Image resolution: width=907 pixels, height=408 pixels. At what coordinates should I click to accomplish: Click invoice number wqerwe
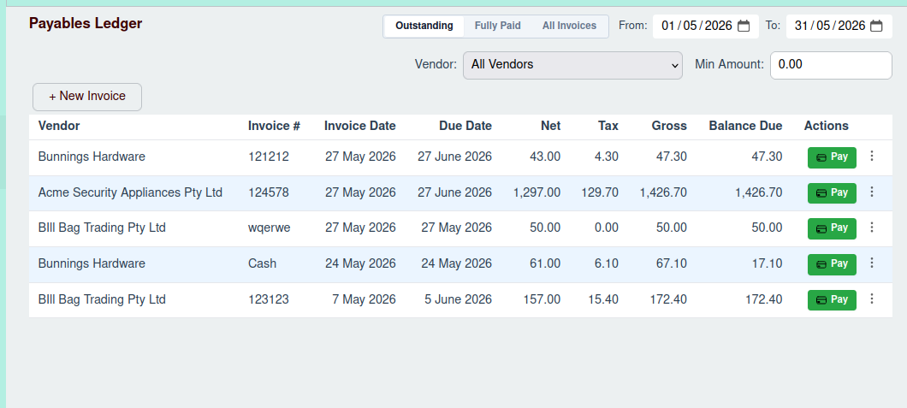pos(269,228)
